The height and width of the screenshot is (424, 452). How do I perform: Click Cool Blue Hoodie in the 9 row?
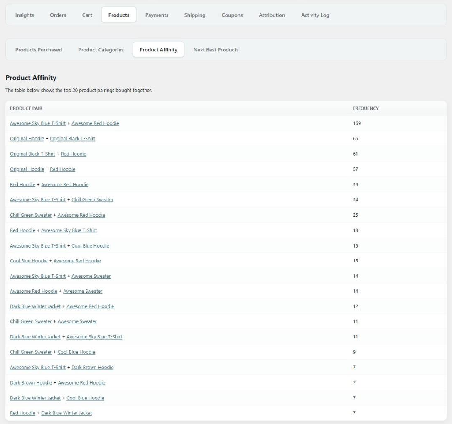pyautogui.click(x=76, y=352)
